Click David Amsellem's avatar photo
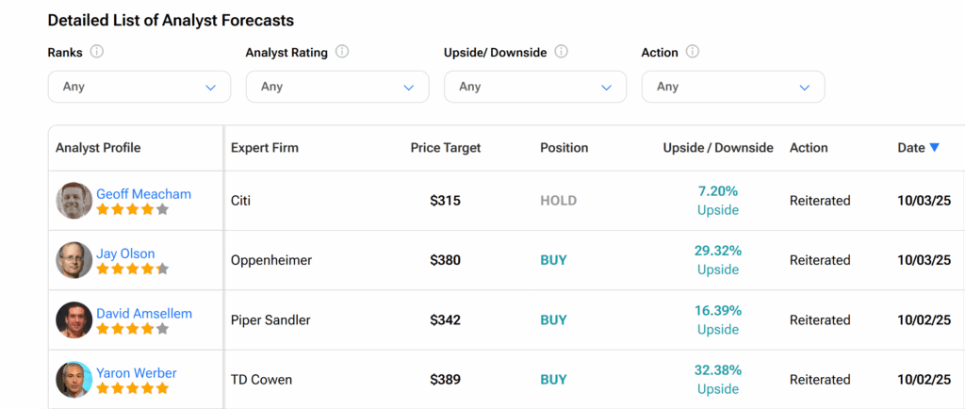This screenshot has height=409, width=965. point(74,319)
